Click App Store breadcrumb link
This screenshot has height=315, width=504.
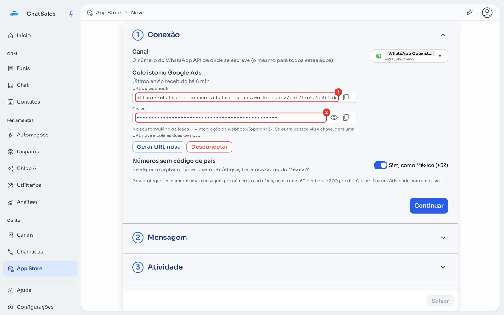pos(108,13)
